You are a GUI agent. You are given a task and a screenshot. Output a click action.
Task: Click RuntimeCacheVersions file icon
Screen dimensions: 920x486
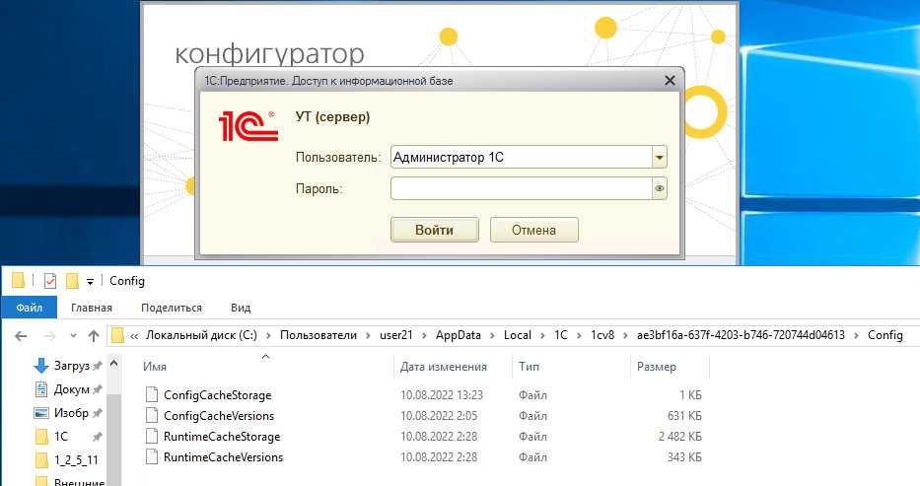[x=152, y=456]
